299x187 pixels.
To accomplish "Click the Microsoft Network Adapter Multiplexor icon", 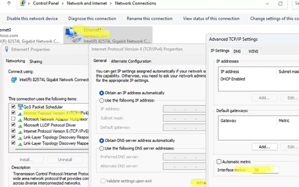I will tap(20, 120).
